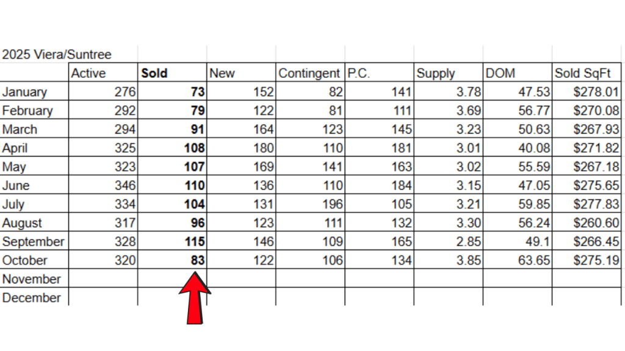The width and height of the screenshot is (625, 351).
Task: Select October's Sold value 83
Action: pos(197,260)
